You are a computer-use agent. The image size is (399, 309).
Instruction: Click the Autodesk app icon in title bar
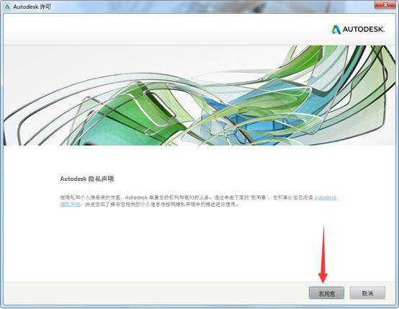8,6
